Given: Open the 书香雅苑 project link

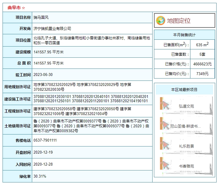Looking at the screenshot, I should click(x=186, y=166).
